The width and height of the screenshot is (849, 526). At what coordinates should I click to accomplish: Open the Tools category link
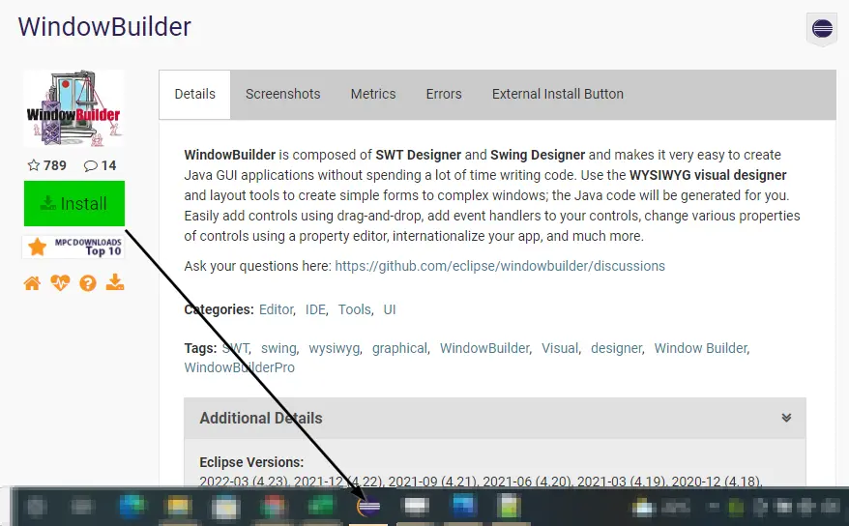coord(355,309)
